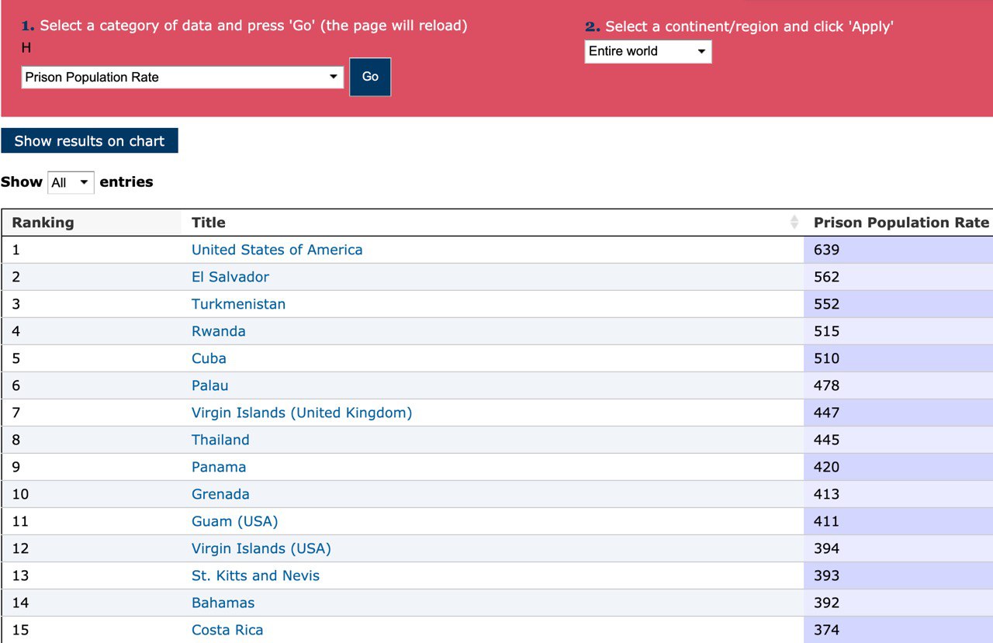Image resolution: width=993 pixels, height=643 pixels.
Task: Sort table by the Title column arrows
Action: 794,223
